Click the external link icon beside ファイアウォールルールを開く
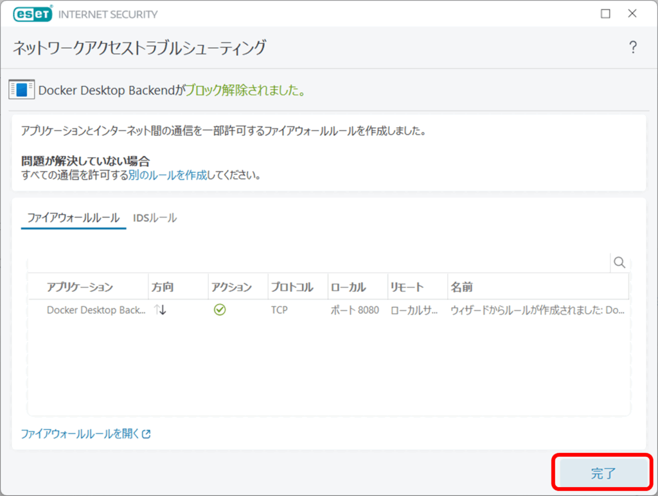658x496 pixels. click(x=146, y=434)
